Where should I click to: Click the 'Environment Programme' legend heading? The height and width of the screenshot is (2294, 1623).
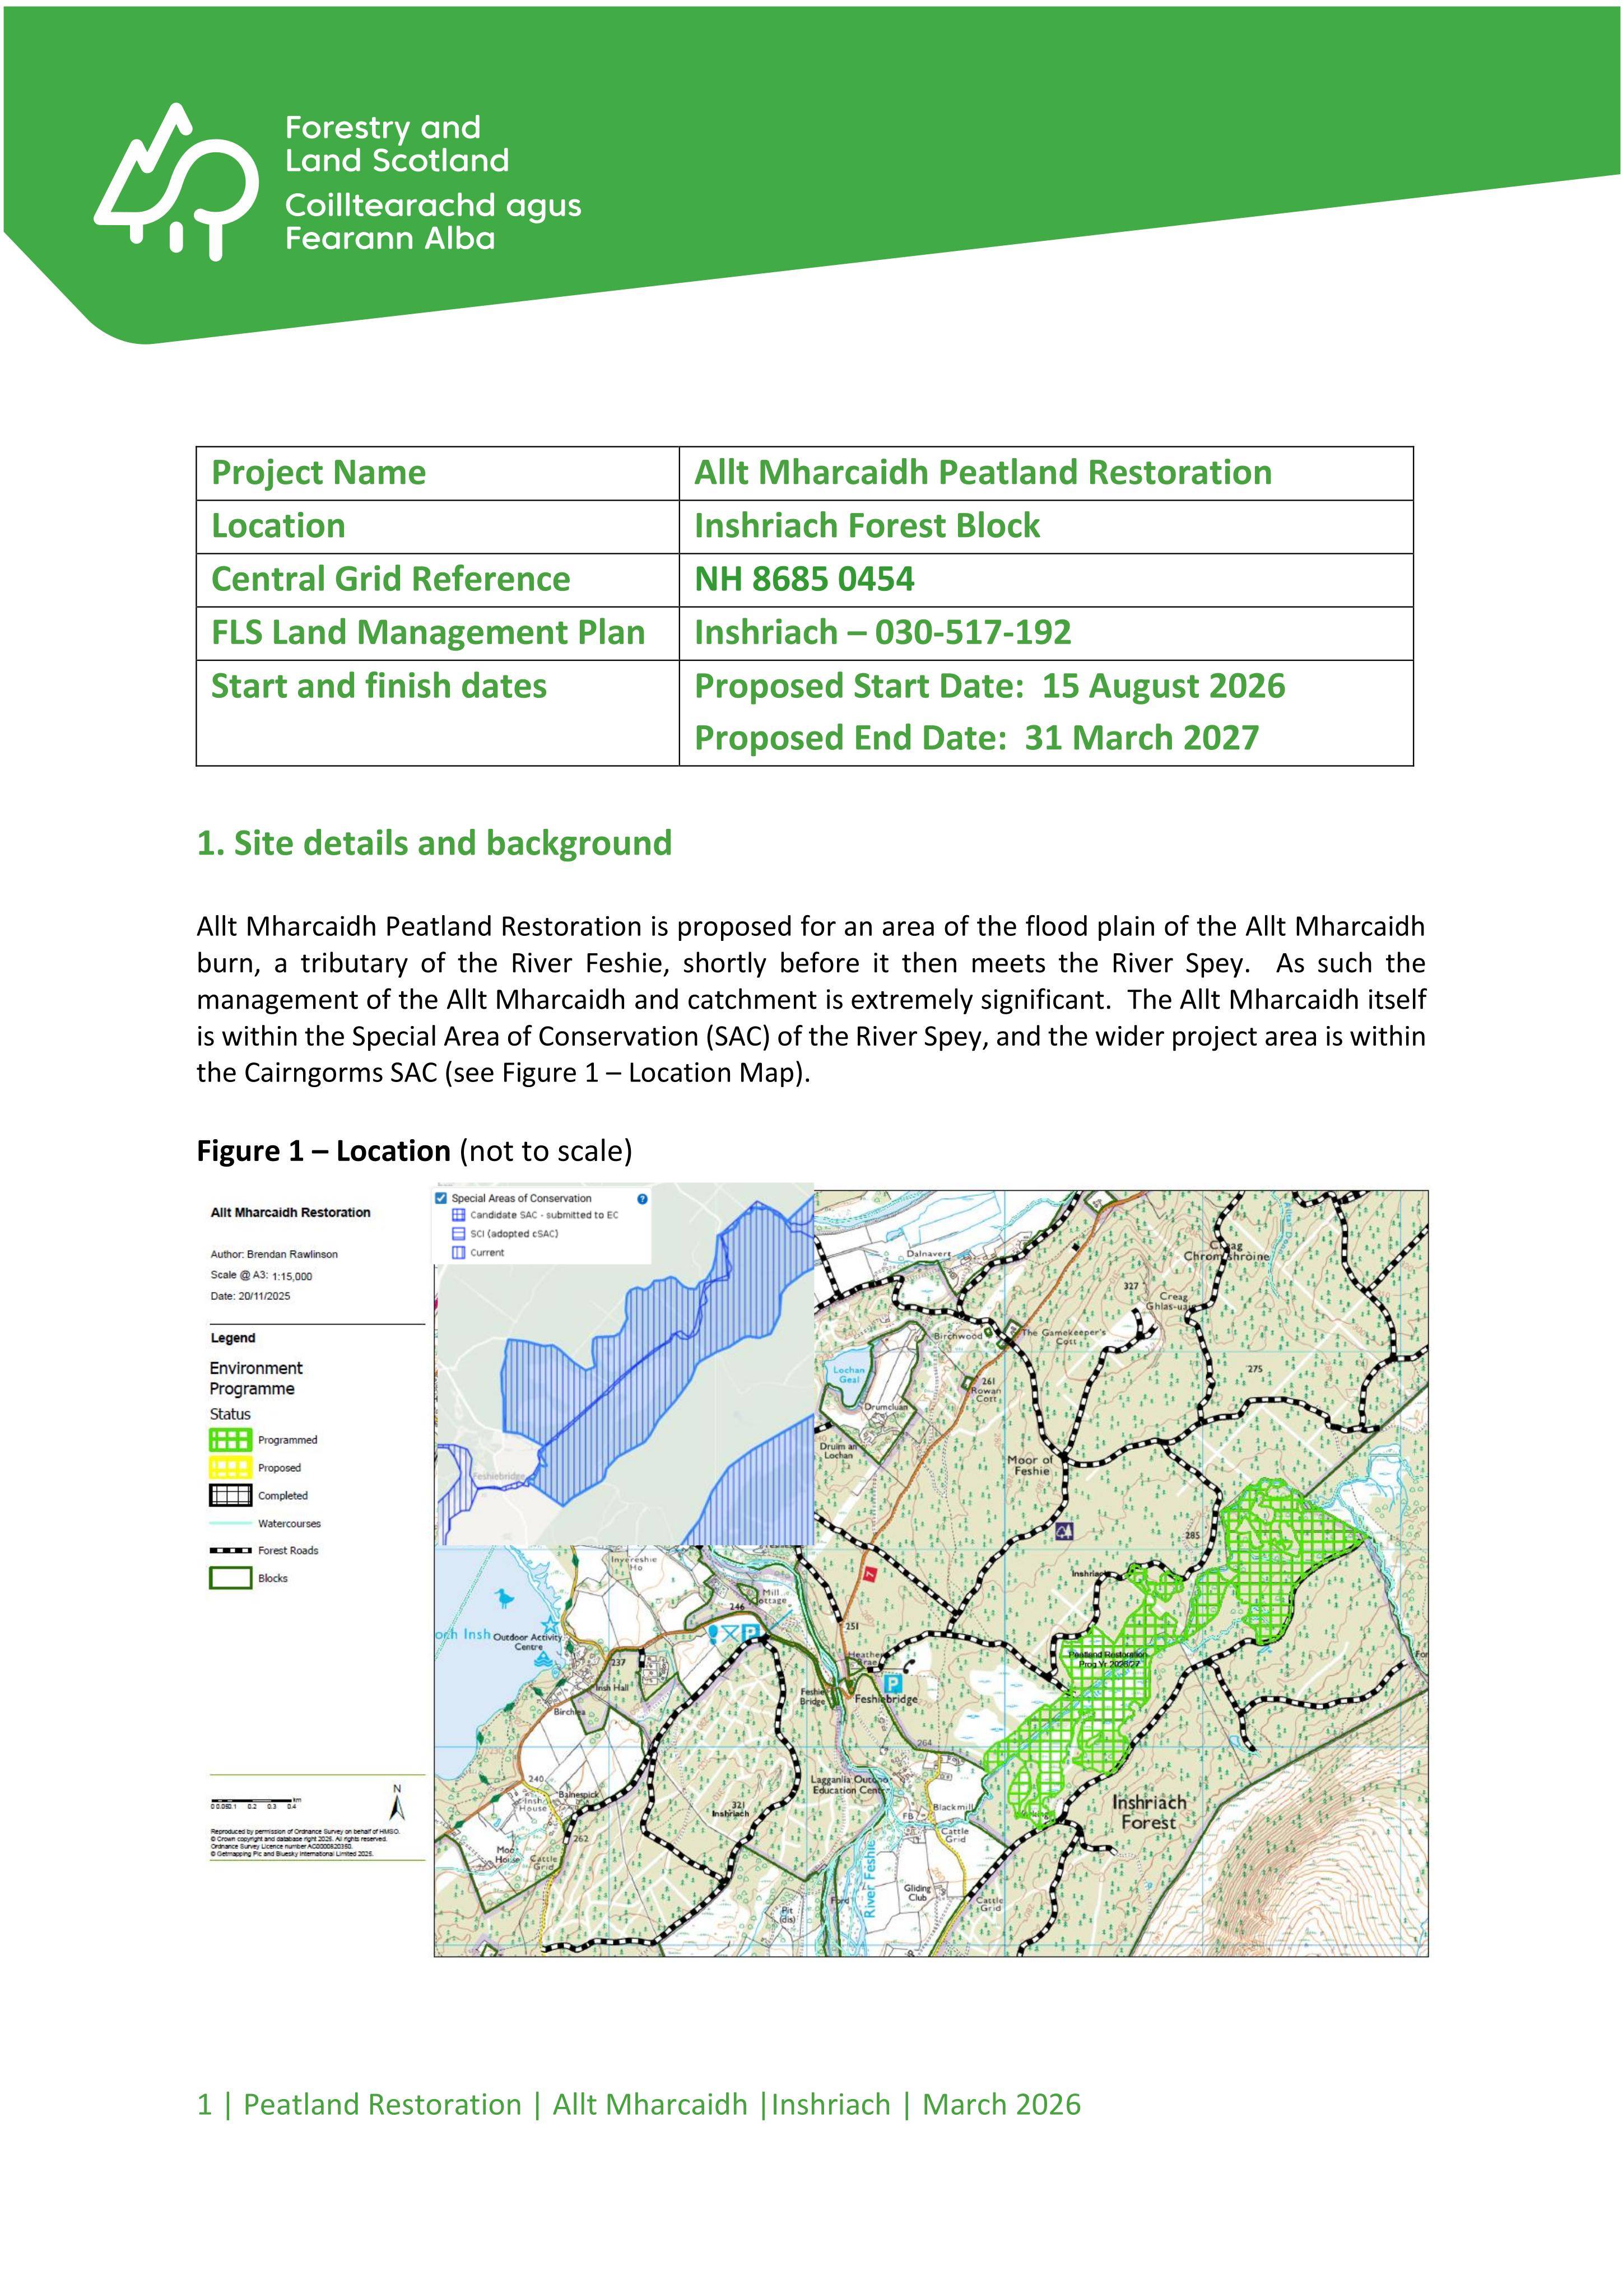(x=256, y=1378)
